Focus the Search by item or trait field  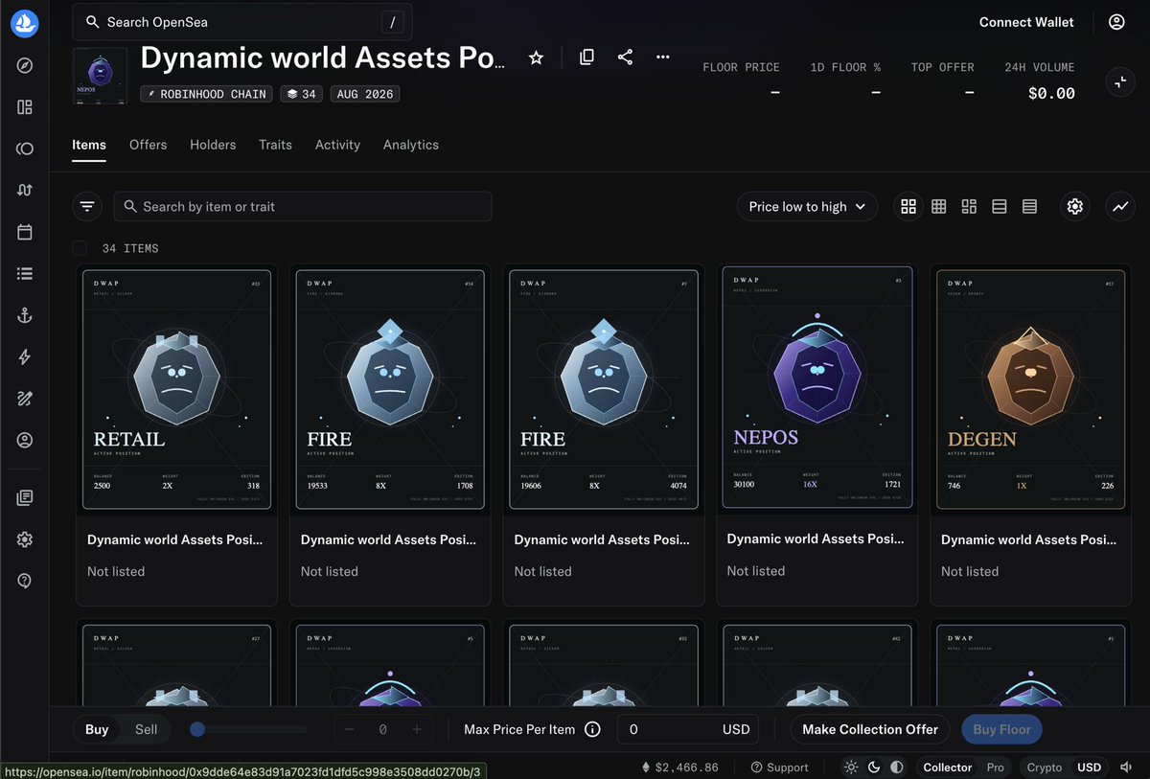pos(303,206)
